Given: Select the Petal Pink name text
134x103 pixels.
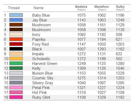Looking at the screenshot, I should coord(41,88).
